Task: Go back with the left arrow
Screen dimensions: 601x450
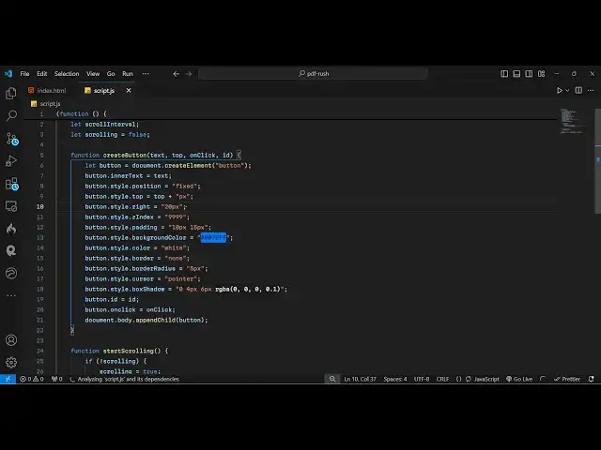Action: 176,74
